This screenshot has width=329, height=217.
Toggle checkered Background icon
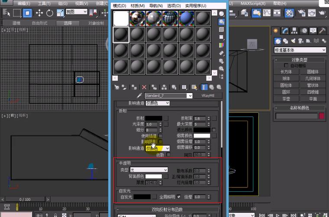221,30
